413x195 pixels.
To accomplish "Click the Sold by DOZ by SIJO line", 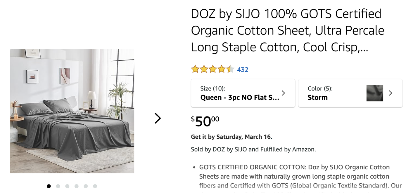I will coord(253,149).
